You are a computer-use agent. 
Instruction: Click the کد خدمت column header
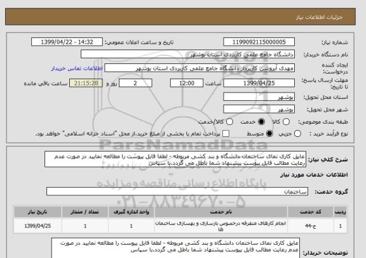(x=311, y=212)
